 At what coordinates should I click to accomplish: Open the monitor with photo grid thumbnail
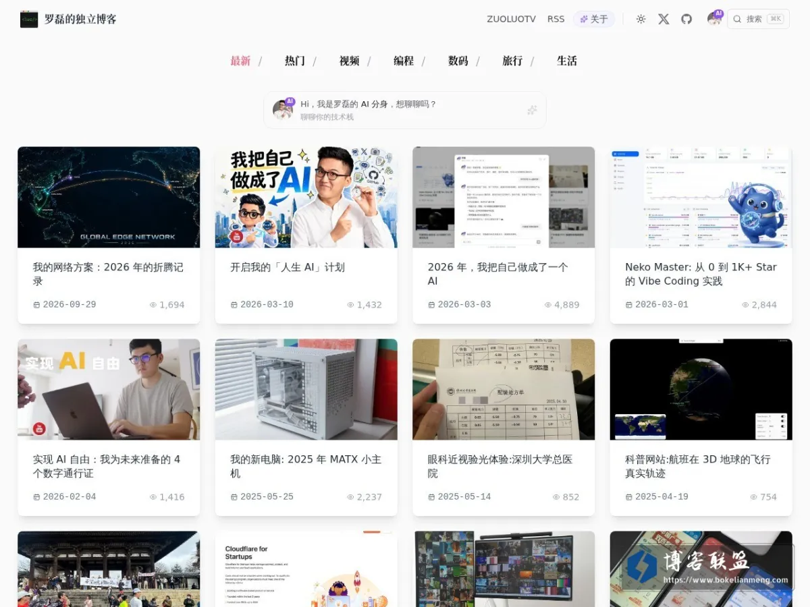(504, 569)
